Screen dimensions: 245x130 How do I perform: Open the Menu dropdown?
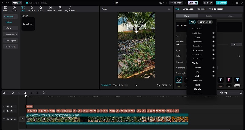click(x=17, y=3)
